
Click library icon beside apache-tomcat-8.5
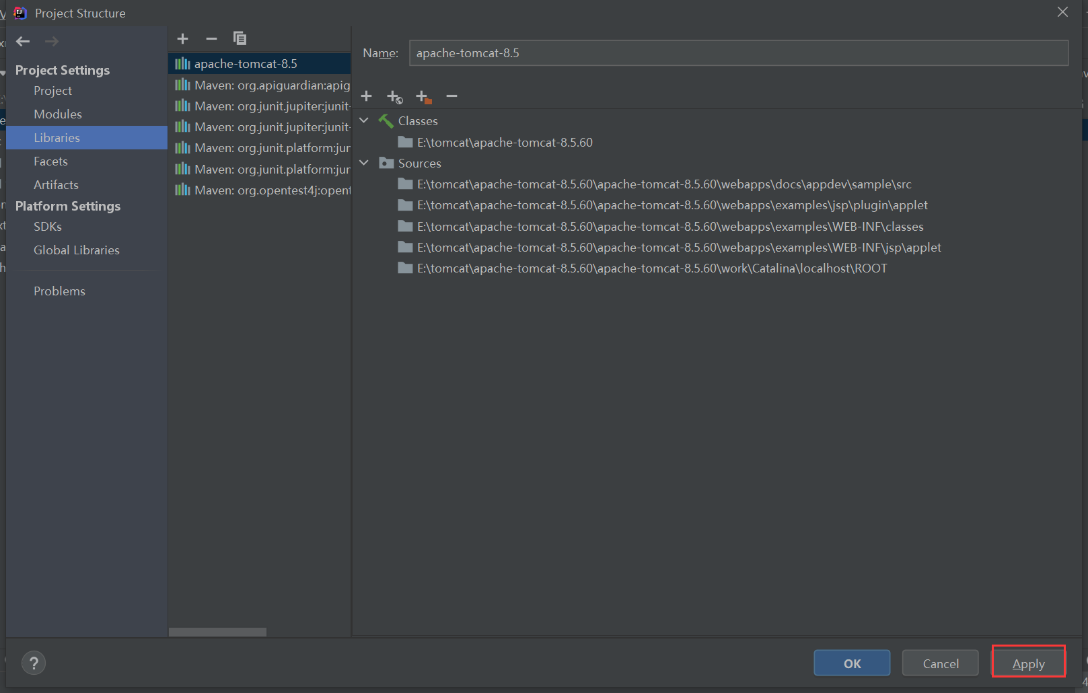point(182,63)
